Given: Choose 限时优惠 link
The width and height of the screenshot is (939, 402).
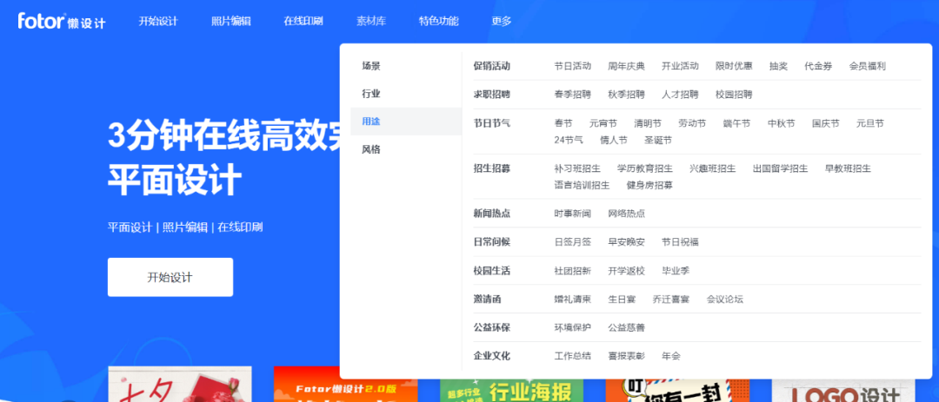Looking at the screenshot, I should [x=734, y=66].
